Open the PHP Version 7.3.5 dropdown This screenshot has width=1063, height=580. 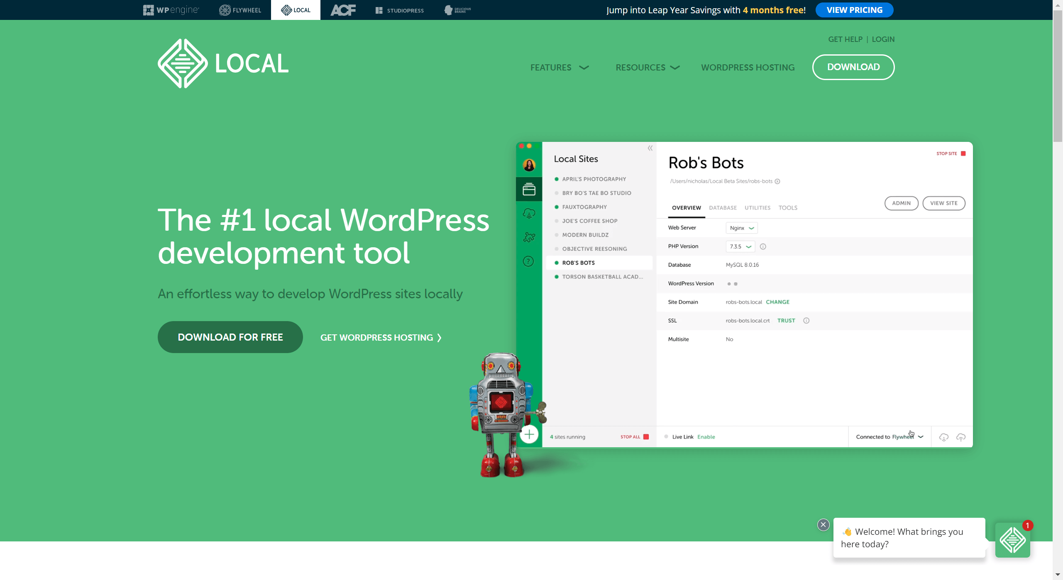[740, 246]
